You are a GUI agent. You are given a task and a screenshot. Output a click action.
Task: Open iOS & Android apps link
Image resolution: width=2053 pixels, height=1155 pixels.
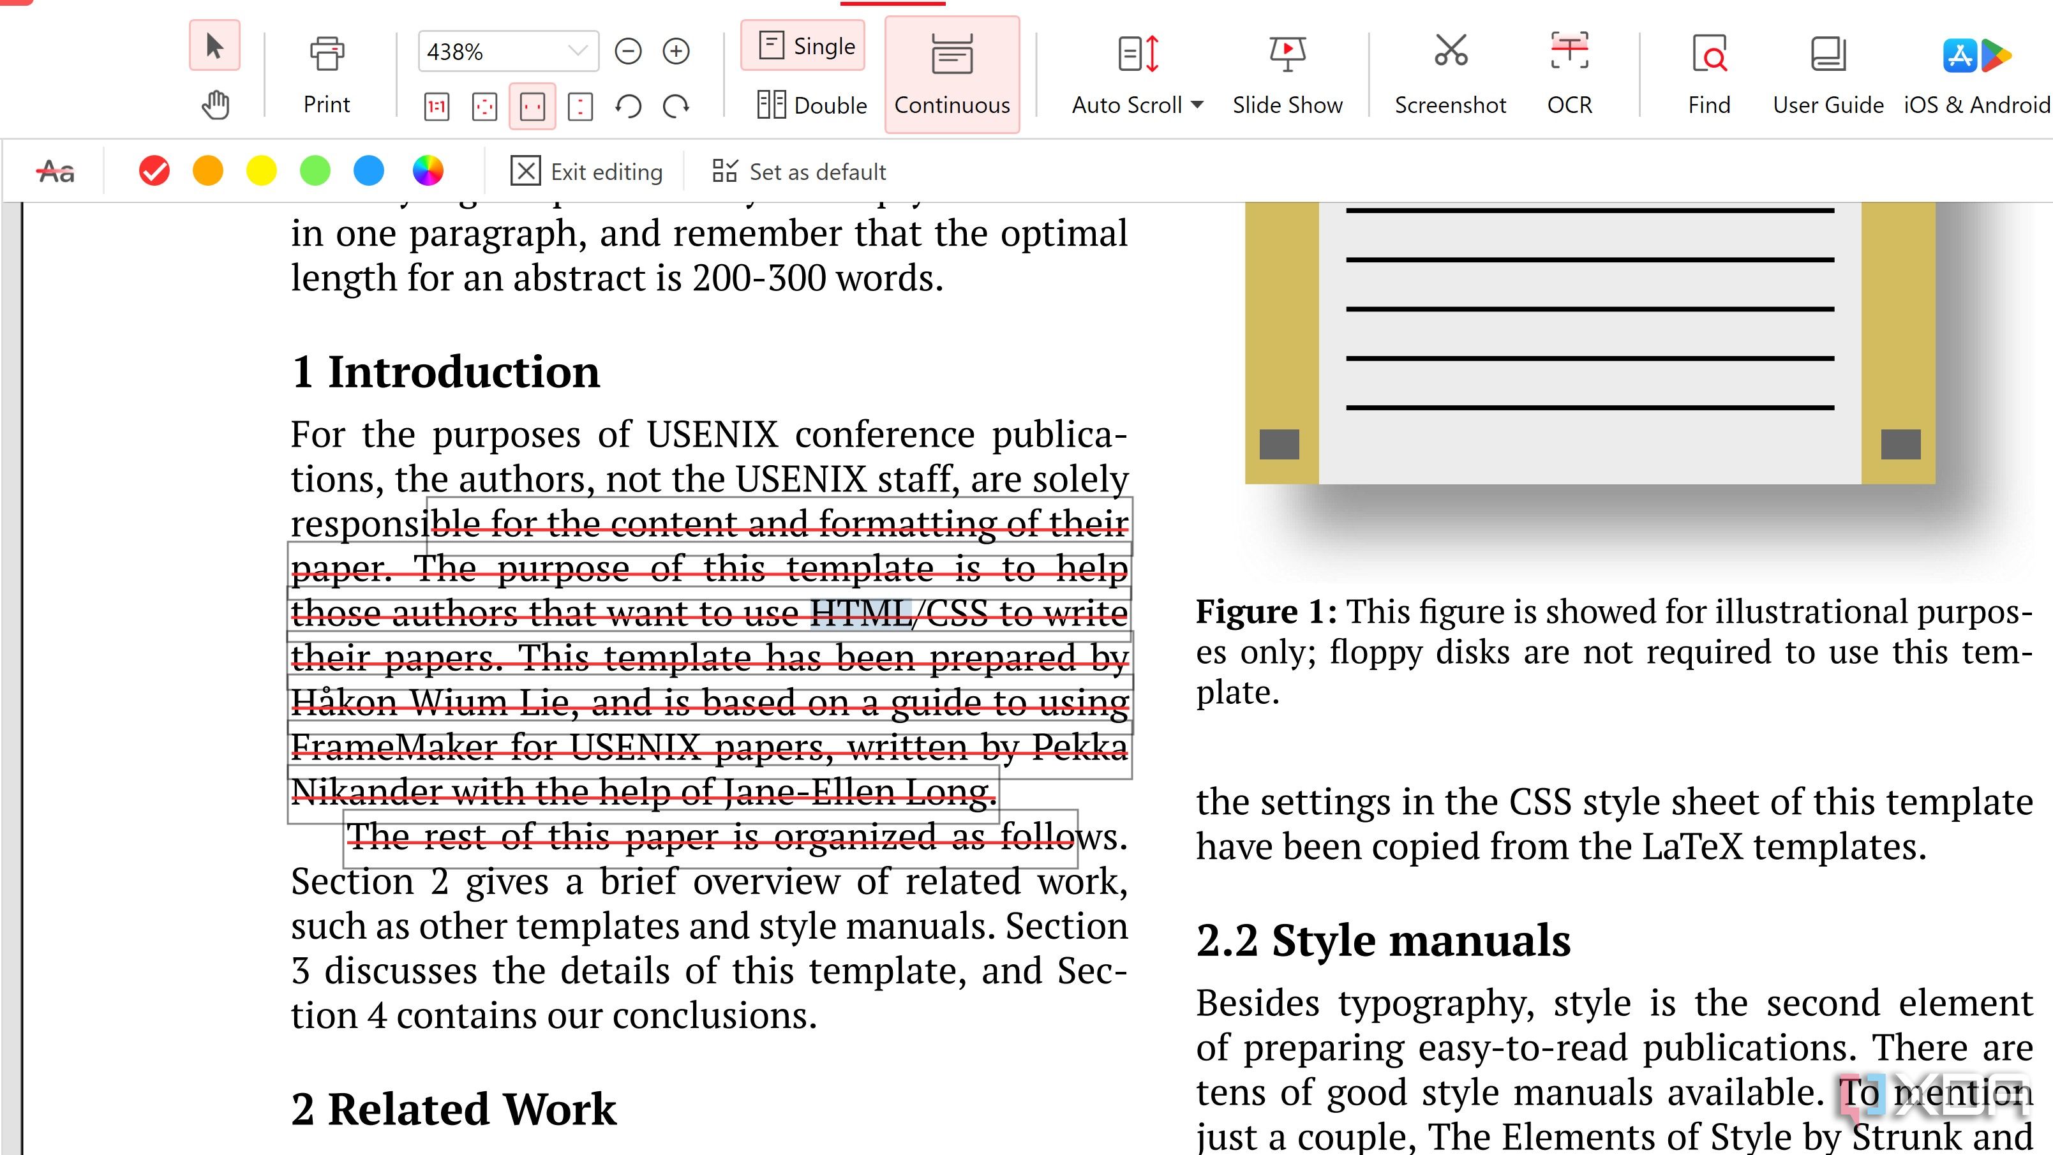pos(1976,76)
